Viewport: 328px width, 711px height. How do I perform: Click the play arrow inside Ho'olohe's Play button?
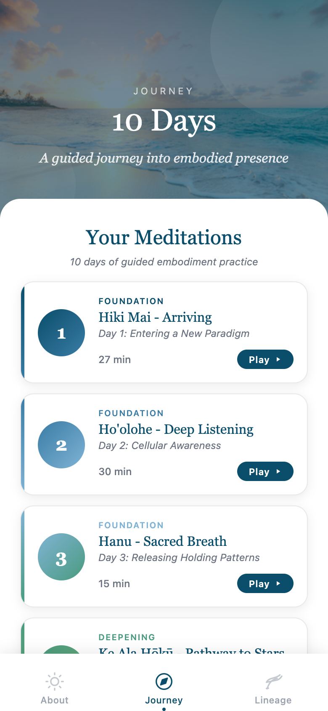click(x=278, y=471)
